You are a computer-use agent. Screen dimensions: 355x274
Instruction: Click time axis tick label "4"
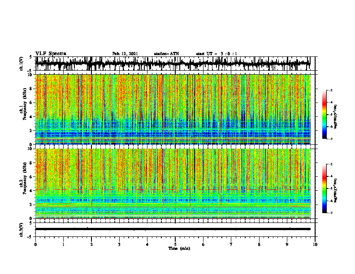[147, 244]
